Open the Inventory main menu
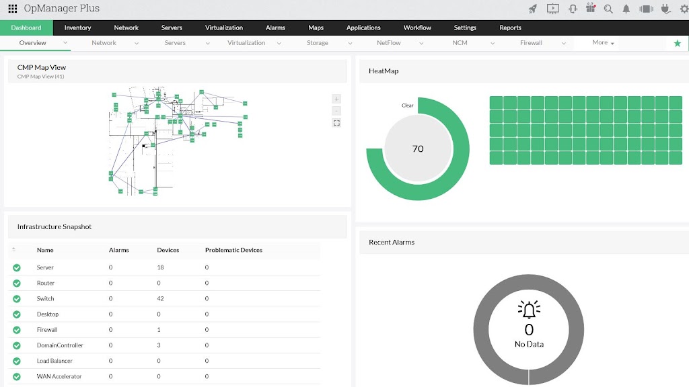 [77, 28]
